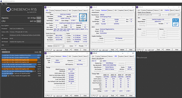The image size is (182, 98).
Task: Click Tools button in Graphics window
Action: point(158,50)
